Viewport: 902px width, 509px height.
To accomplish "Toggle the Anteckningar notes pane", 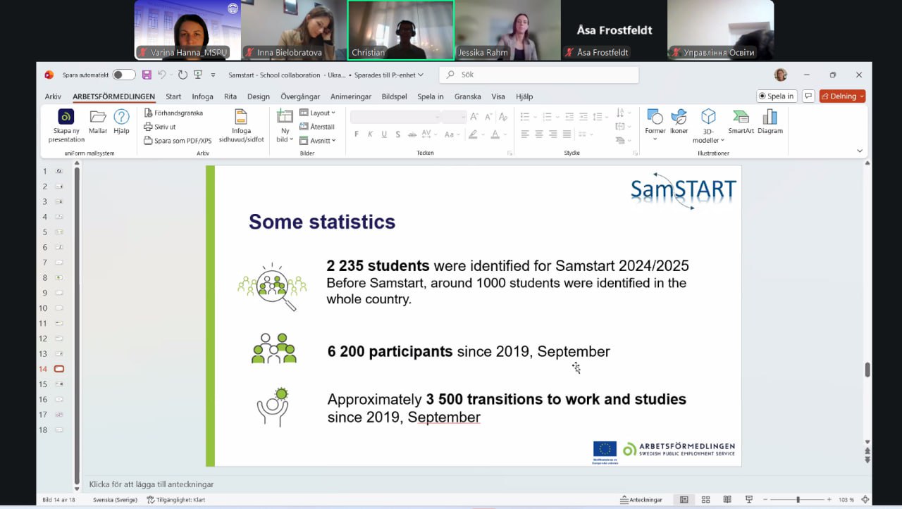I will (x=641, y=500).
